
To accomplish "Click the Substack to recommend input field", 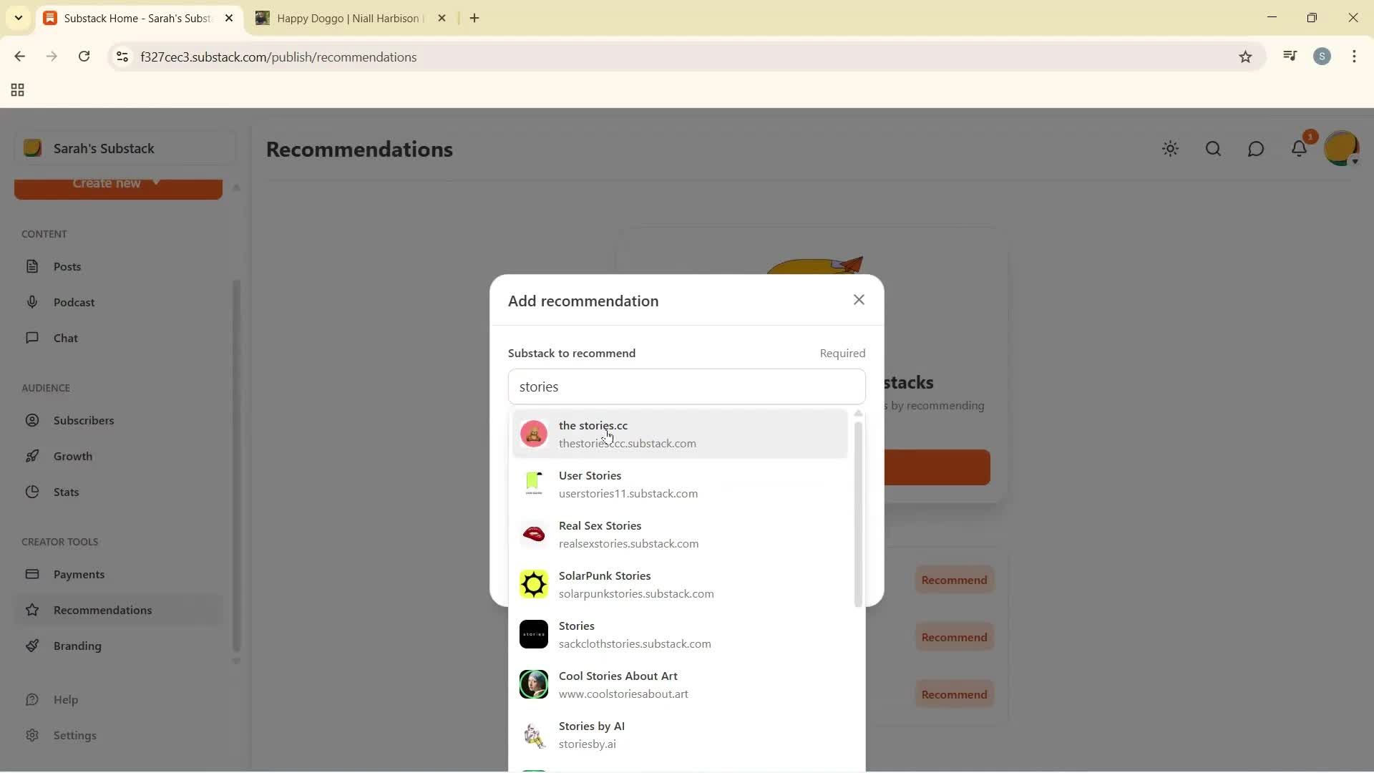I will coord(686,386).
